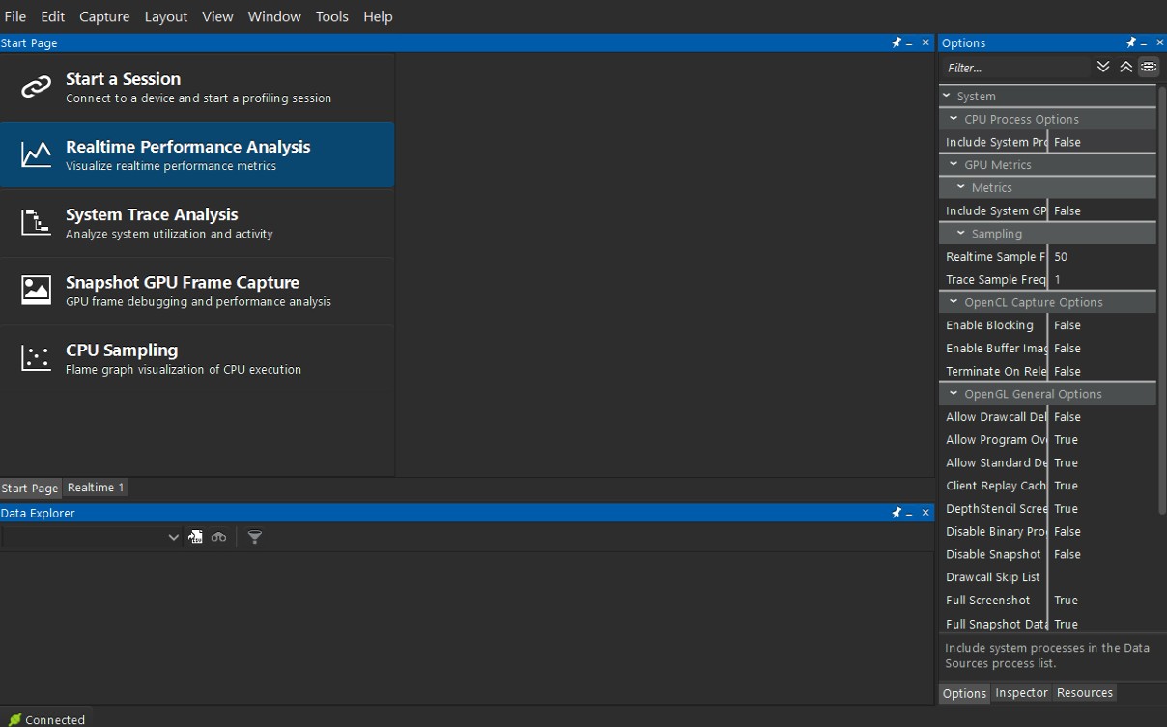Edit the Trace Sample Frequency value 1
Image resolution: width=1167 pixels, height=727 pixels.
(1102, 279)
